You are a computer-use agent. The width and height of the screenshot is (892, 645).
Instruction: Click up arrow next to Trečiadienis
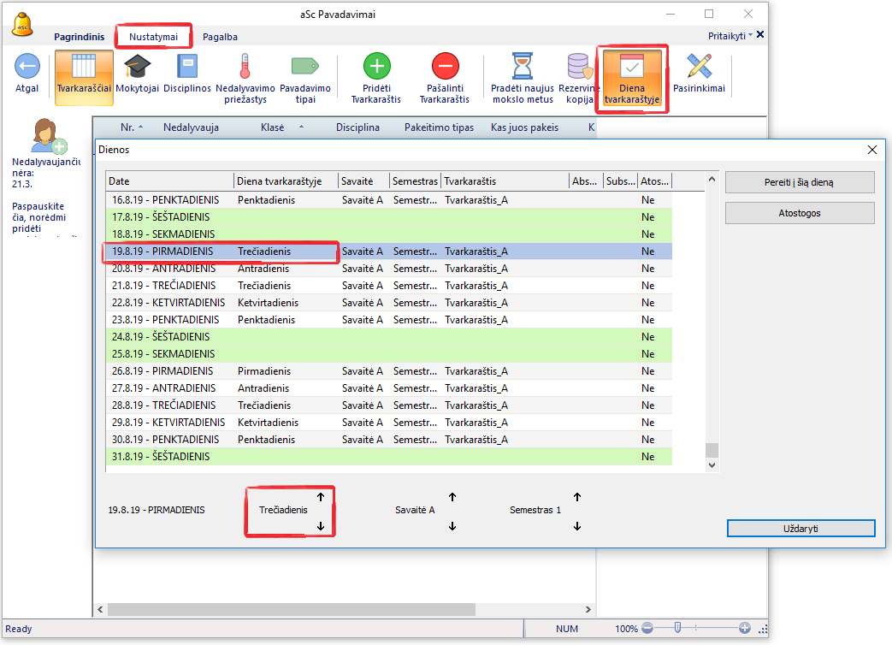pos(321,496)
